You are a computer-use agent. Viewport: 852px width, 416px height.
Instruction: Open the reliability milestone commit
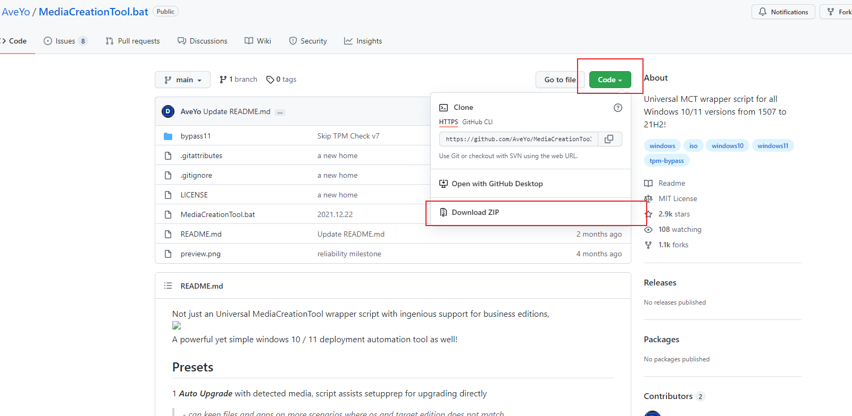[349, 254]
